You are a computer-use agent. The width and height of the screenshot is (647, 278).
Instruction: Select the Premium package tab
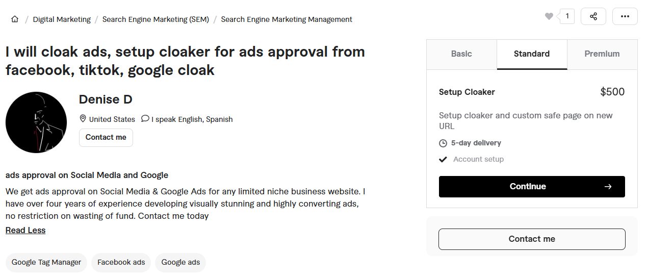coord(602,54)
